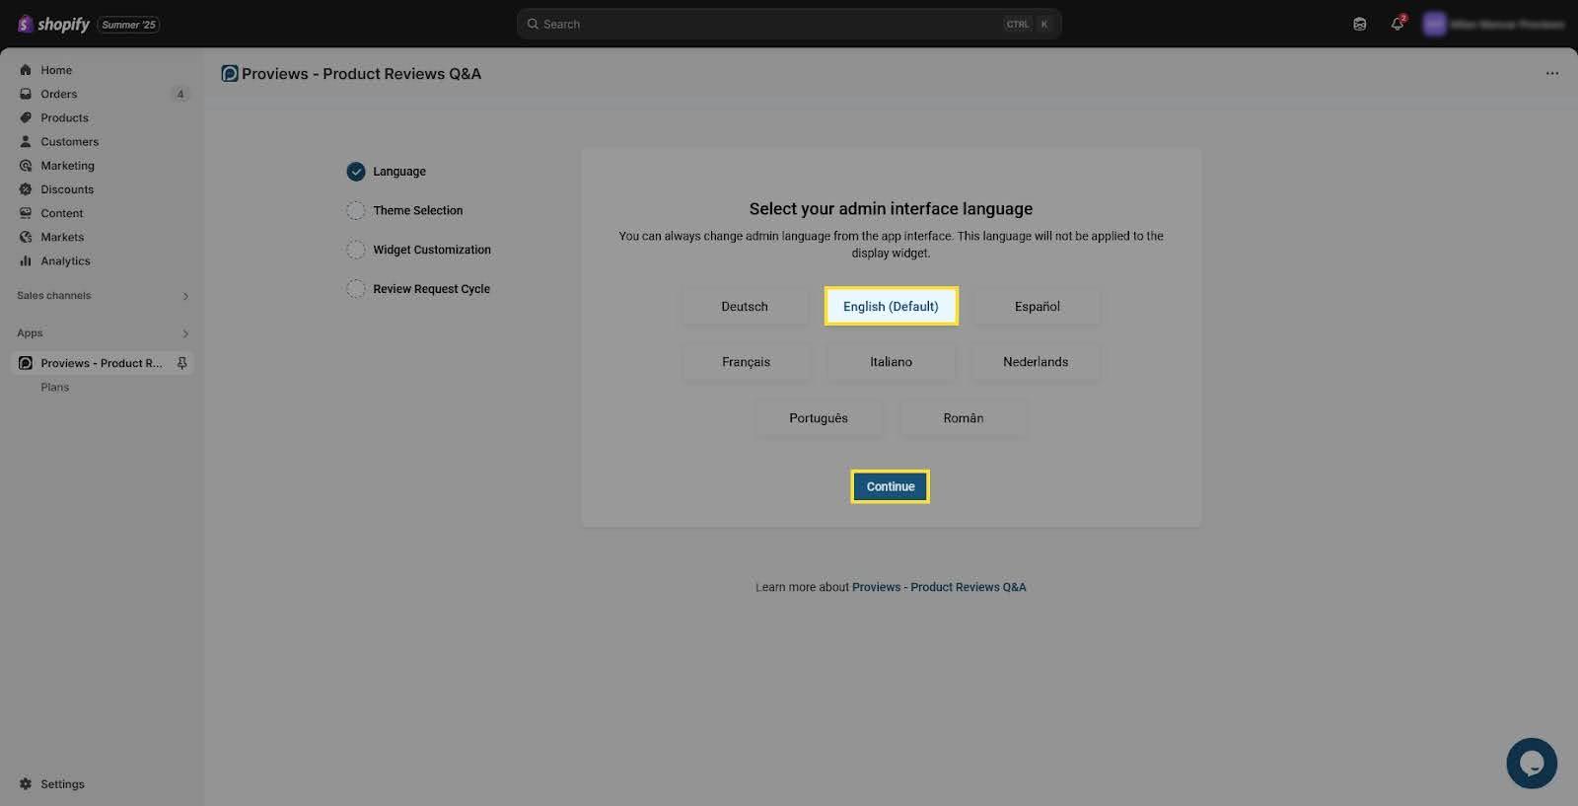This screenshot has width=1578, height=806.
Task: Click the pin icon beside Proviews app
Action: [x=181, y=363]
